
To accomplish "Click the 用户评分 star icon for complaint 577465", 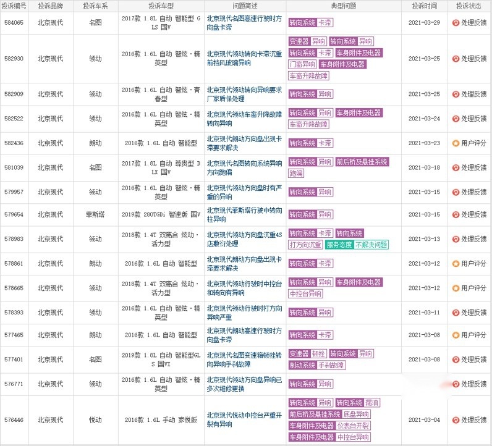I will click(x=456, y=335).
